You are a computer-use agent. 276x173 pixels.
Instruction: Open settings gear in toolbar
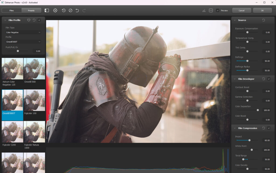click(x=55, y=11)
